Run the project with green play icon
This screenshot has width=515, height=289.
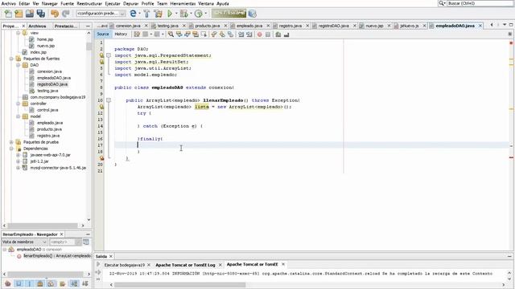(x=170, y=14)
